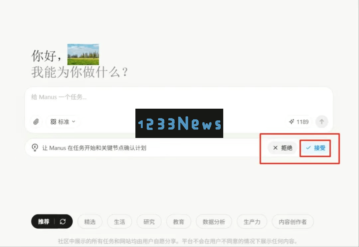Select the 推荐 tab
359x247 pixels.
pos(44,222)
